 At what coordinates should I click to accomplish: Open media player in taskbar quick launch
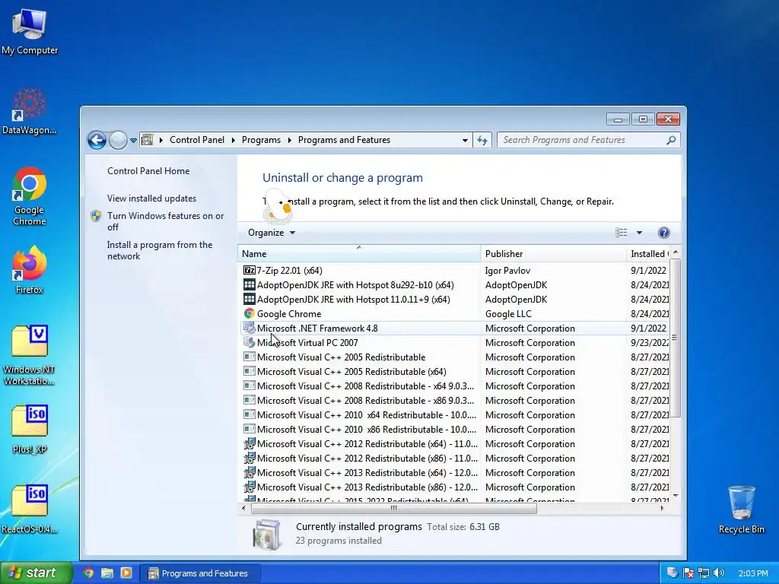pos(126,573)
